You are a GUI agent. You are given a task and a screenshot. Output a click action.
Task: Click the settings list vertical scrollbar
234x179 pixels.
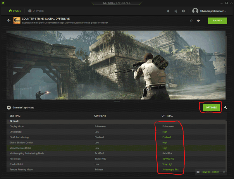tap(226, 146)
